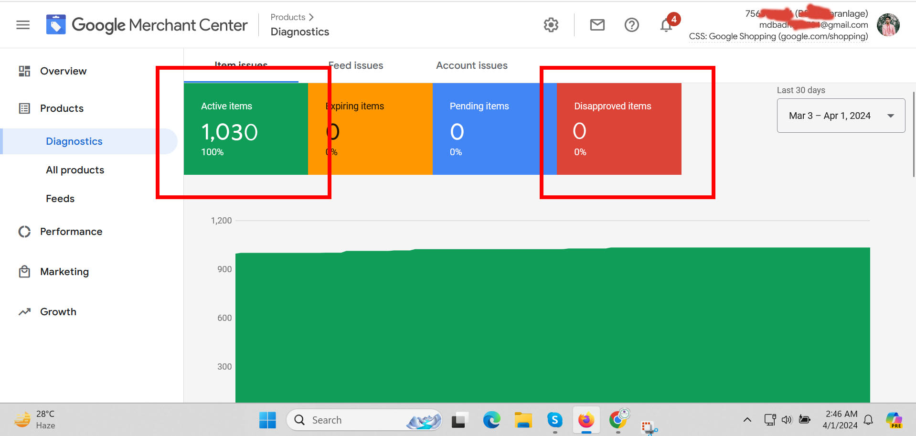Click the network display tray icon
Viewport: 916px width, 436px height.
pos(770,420)
